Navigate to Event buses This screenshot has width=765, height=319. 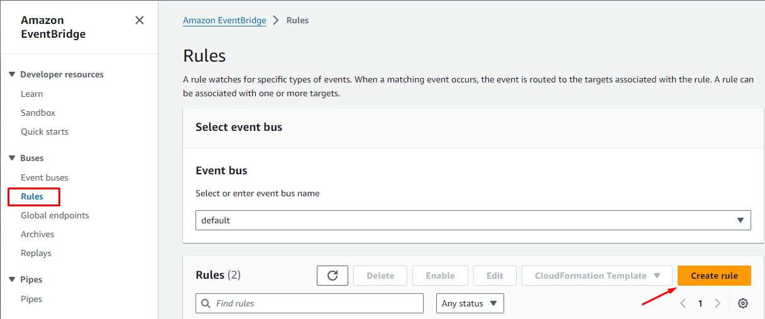coord(44,177)
